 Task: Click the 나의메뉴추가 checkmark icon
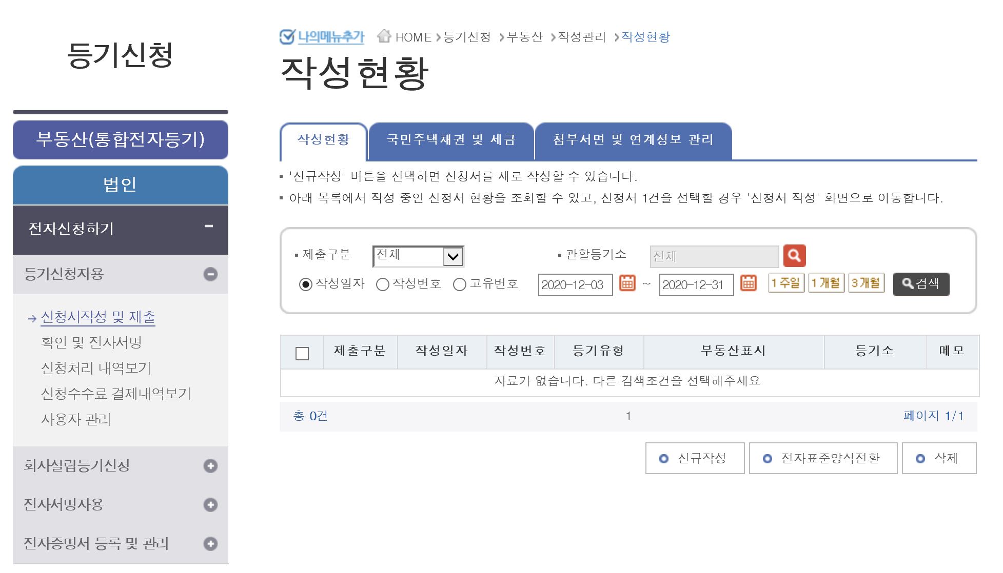tap(287, 37)
